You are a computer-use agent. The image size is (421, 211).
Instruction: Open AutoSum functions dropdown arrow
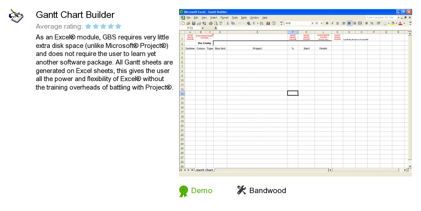coord(258,23)
